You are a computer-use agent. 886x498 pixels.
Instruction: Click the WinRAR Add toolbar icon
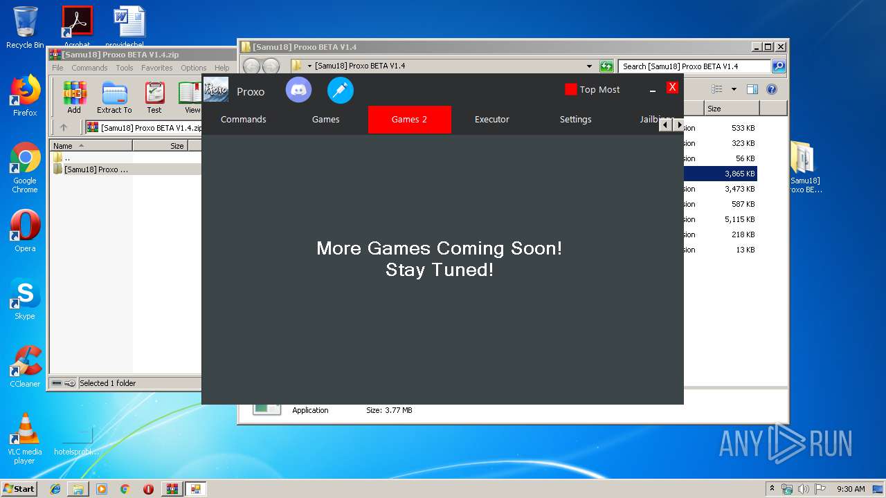pyautogui.click(x=74, y=98)
